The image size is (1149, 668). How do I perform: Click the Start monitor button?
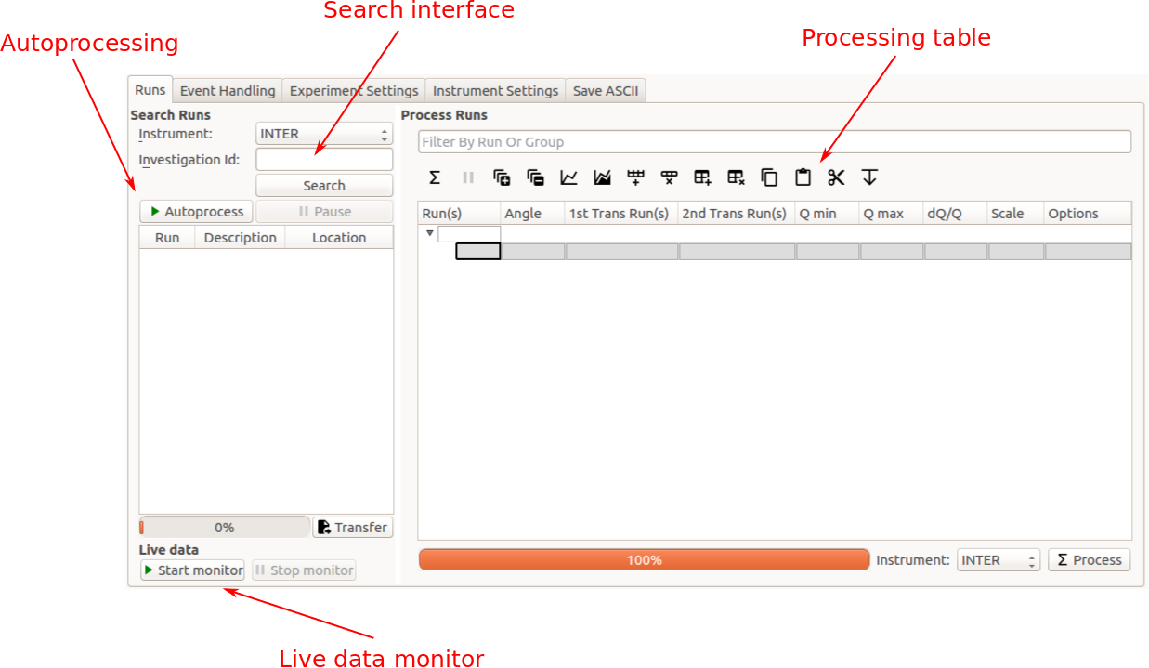tap(192, 570)
